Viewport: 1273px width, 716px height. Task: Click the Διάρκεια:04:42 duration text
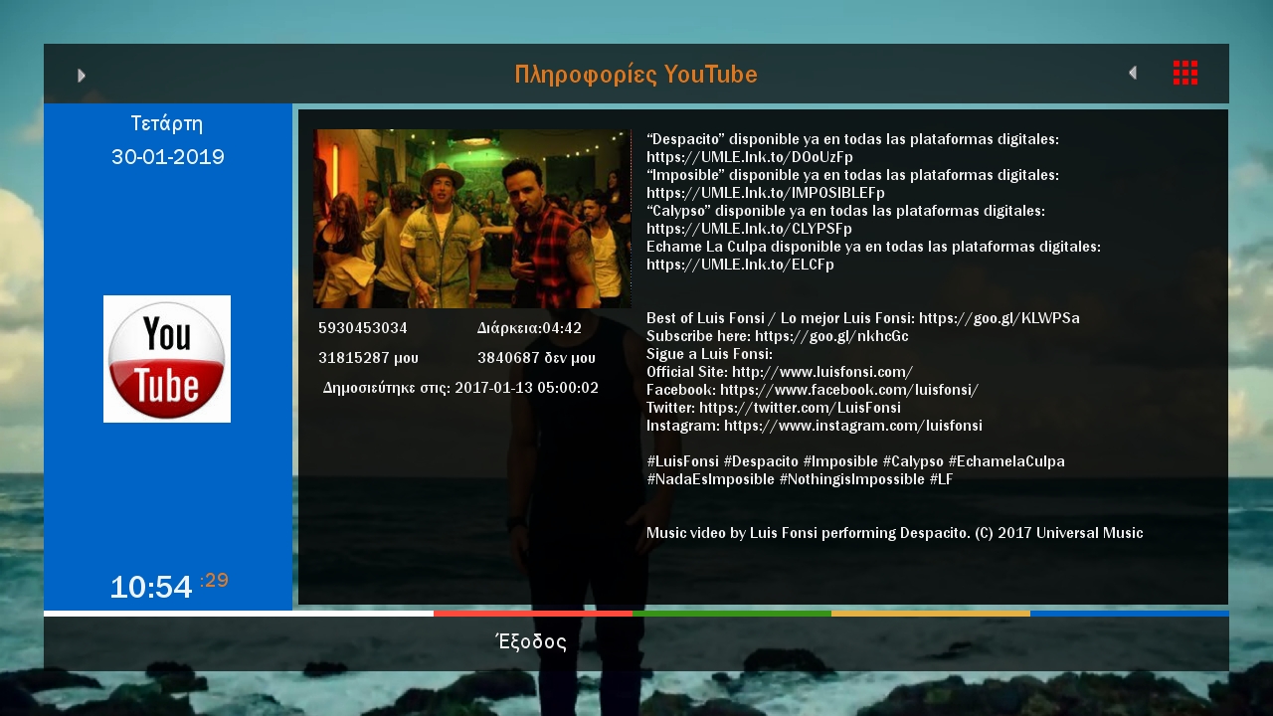[x=529, y=328]
